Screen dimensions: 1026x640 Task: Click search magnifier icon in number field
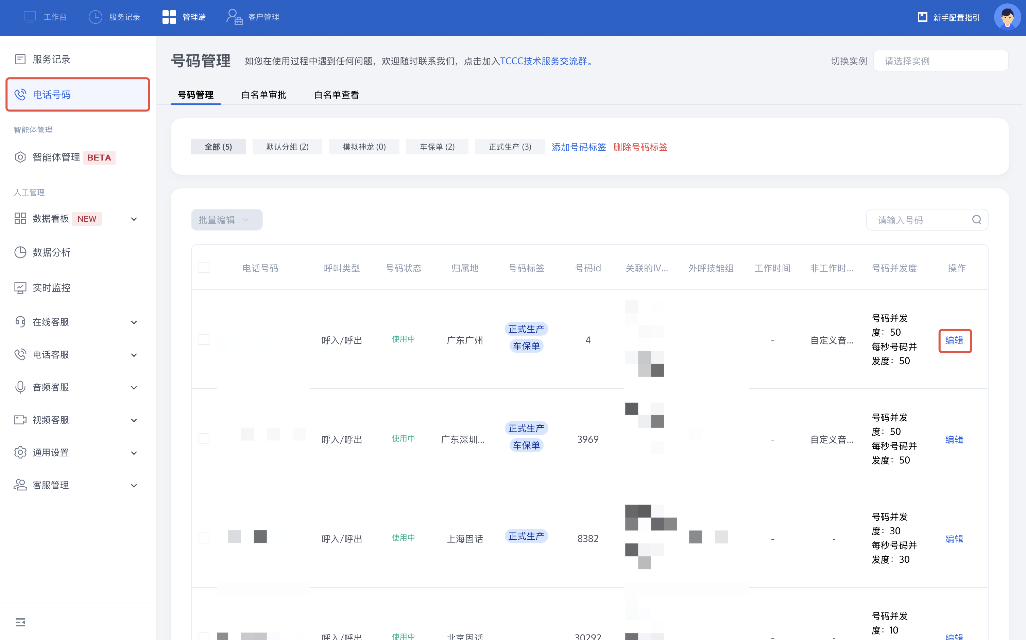point(976,220)
